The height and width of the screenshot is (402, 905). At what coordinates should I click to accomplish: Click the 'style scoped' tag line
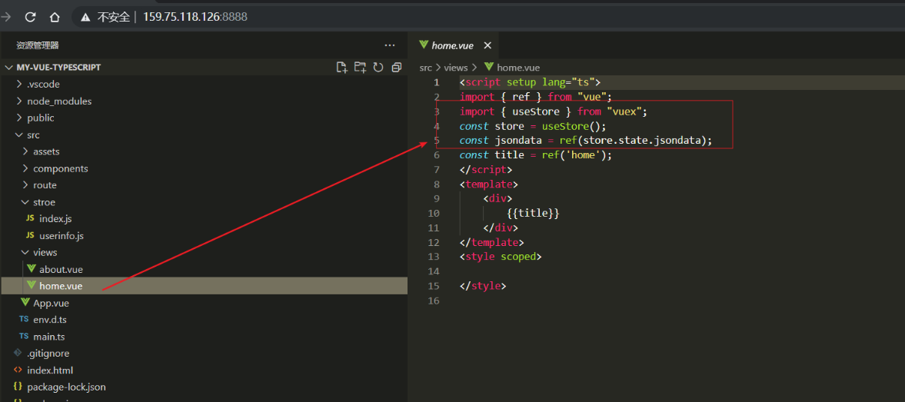coord(501,257)
